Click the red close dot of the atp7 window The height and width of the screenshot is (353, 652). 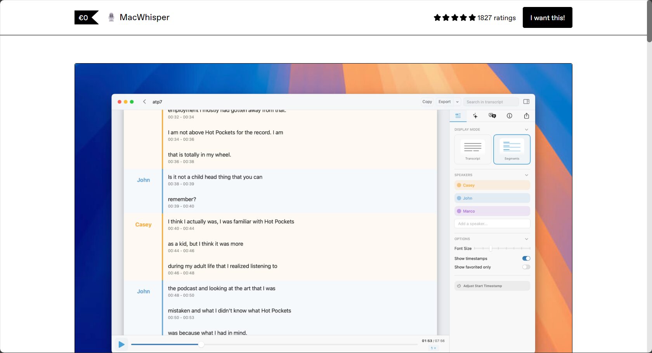[120, 102]
